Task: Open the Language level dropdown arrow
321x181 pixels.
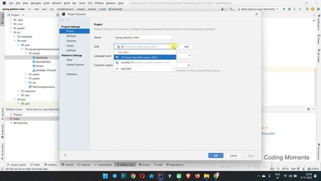Action: (190, 56)
